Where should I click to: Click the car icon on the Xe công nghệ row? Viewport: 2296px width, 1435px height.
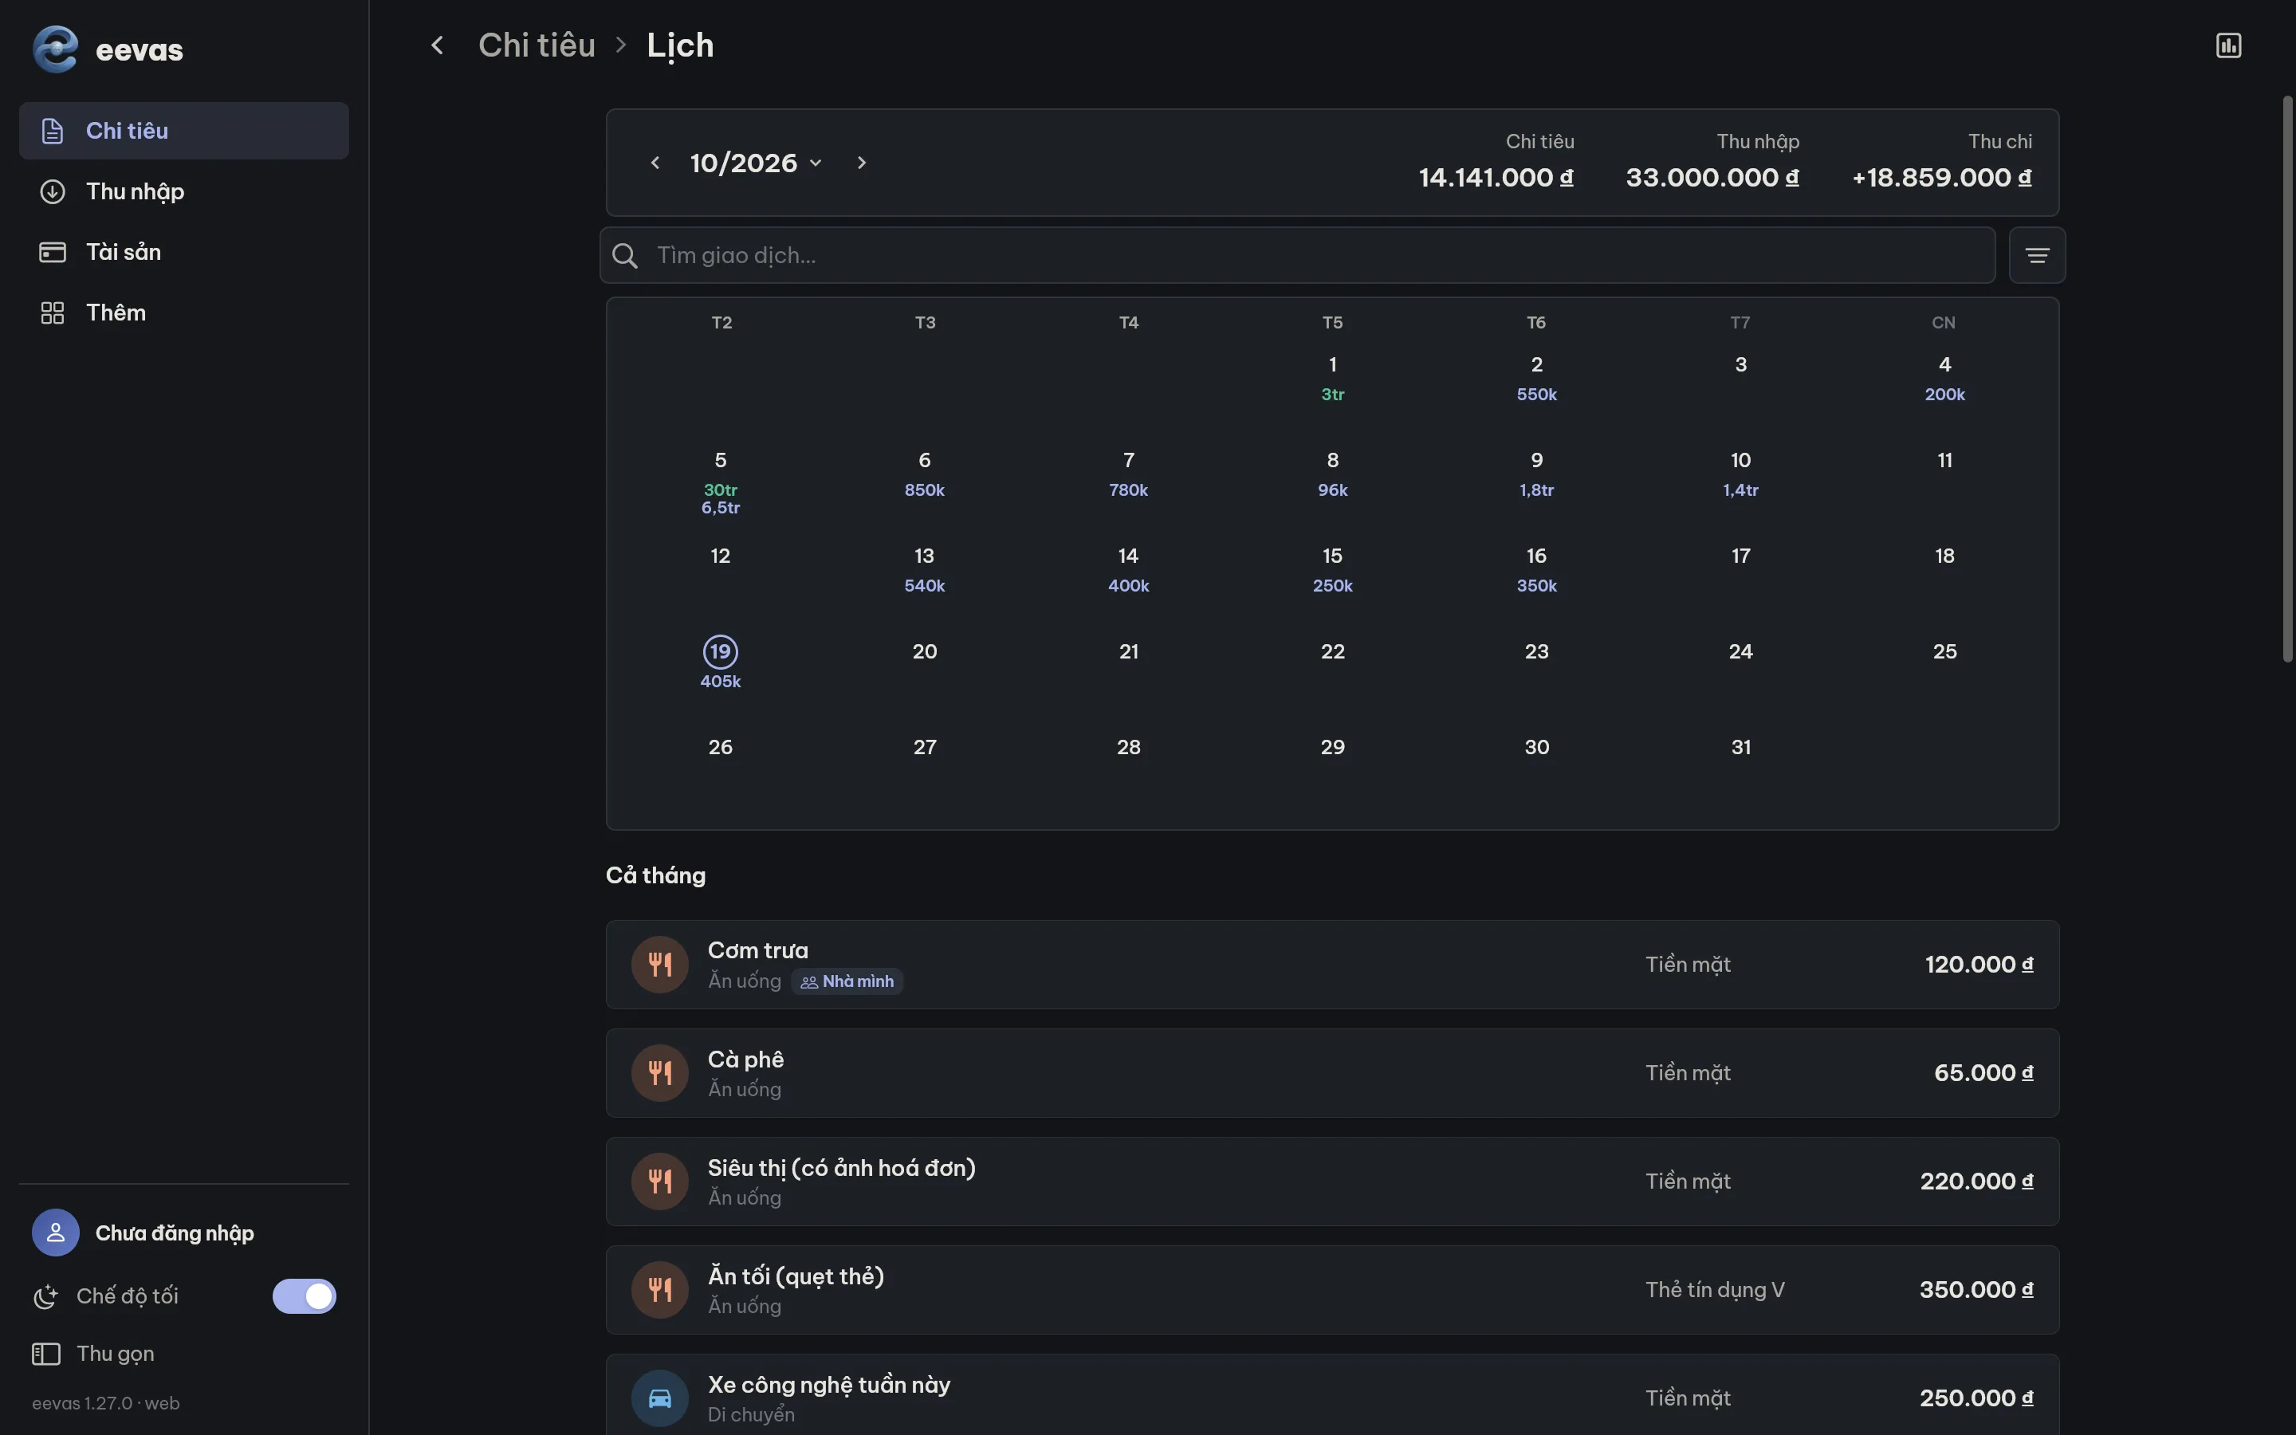pos(659,1398)
